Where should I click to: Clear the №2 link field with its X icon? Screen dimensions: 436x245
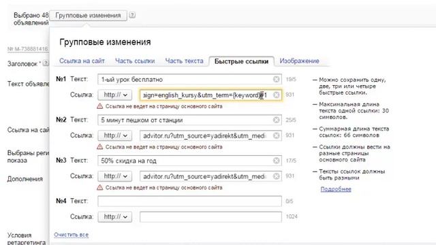tap(276, 135)
